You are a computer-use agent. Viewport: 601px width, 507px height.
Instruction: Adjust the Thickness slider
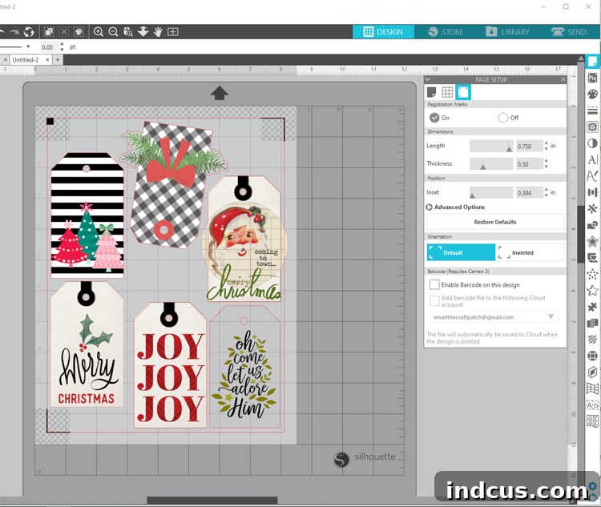pos(491,164)
